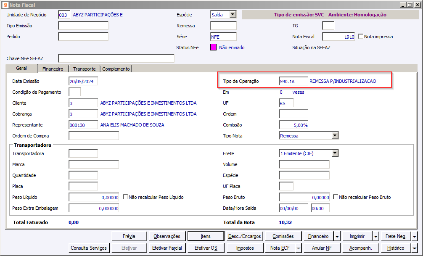The image size is (423, 256).
Task: Expand the arrow next to Financeiro button
Action: (x=337, y=236)
